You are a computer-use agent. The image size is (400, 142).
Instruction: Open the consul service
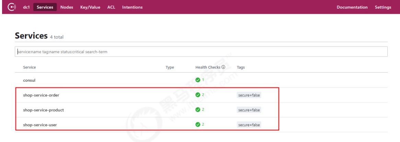(x=30, y=80)
